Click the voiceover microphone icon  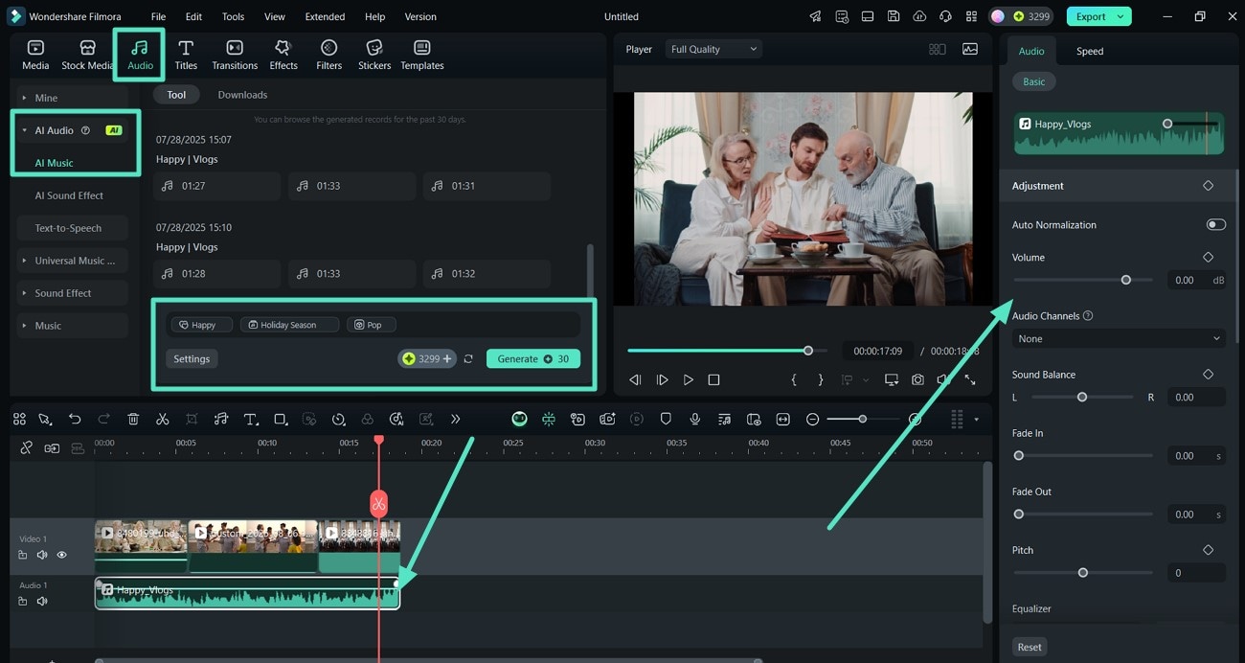click(x=695, y=419)
